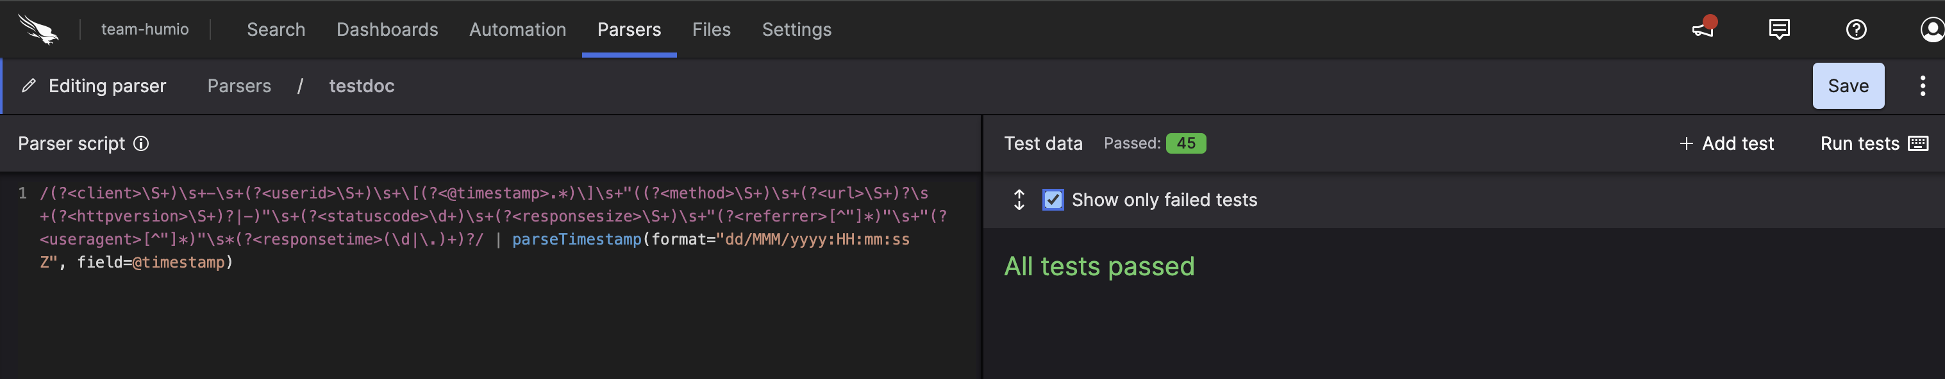This screenshot has height=379, width=1945.
Task: Switch to the Dashboards tab
Action: (387, 29)
